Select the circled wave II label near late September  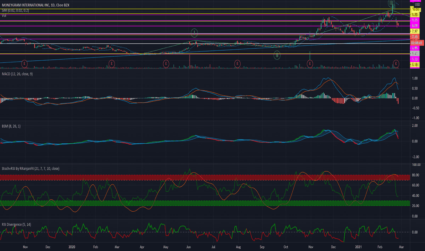(277, 55)
